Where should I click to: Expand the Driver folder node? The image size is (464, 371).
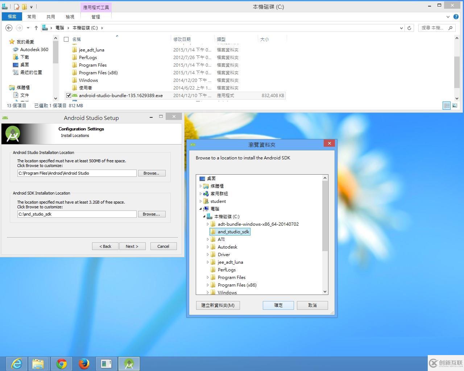(208, 254)
